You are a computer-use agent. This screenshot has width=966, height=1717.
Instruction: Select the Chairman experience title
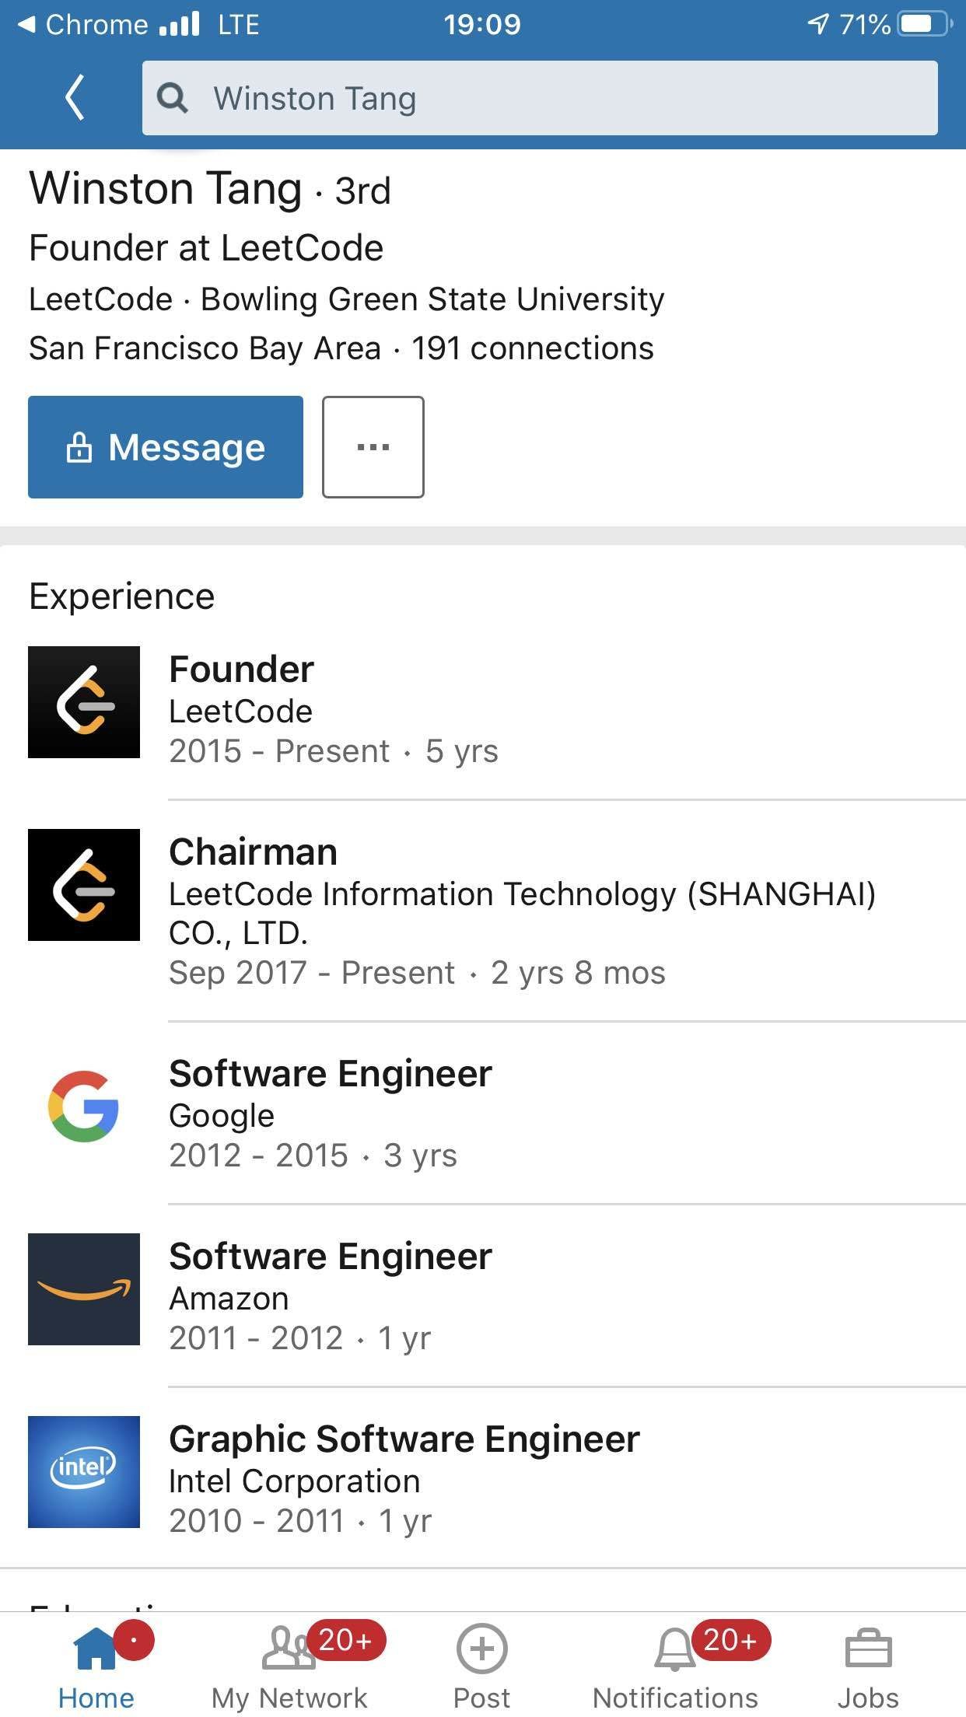254,852
